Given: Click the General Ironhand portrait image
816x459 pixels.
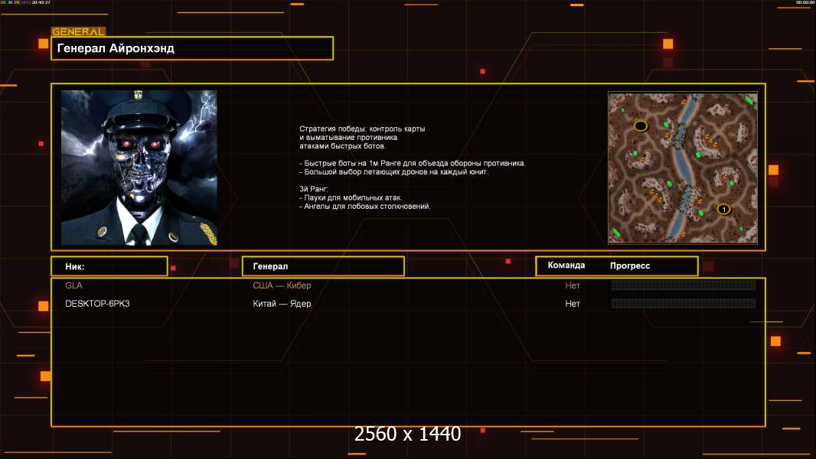Looking at the screenshot, I should click(139, 168).
